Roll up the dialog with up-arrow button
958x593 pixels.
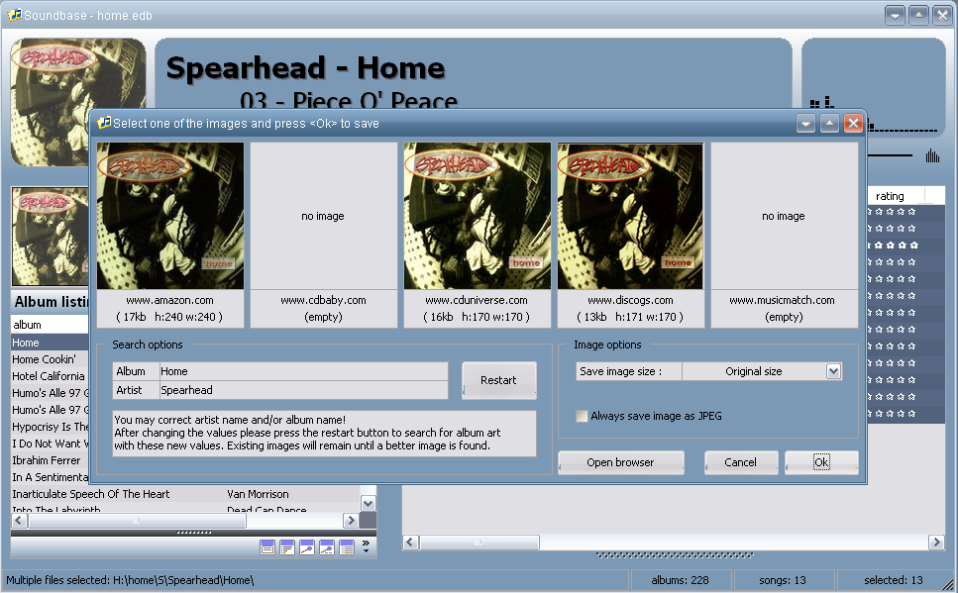pos(829,124)
